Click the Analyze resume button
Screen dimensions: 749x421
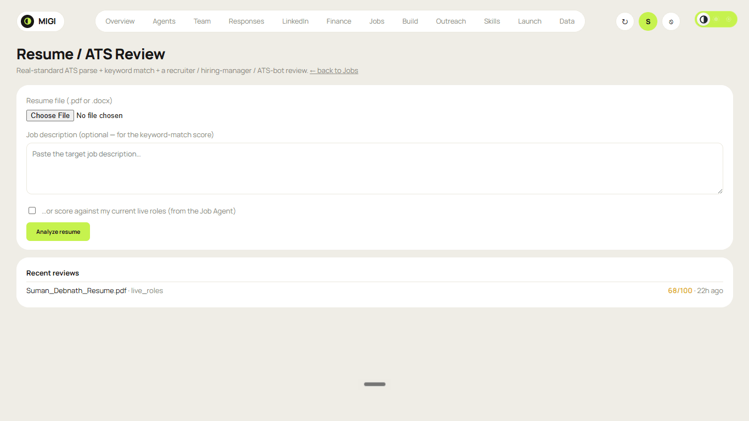(58, 232)
